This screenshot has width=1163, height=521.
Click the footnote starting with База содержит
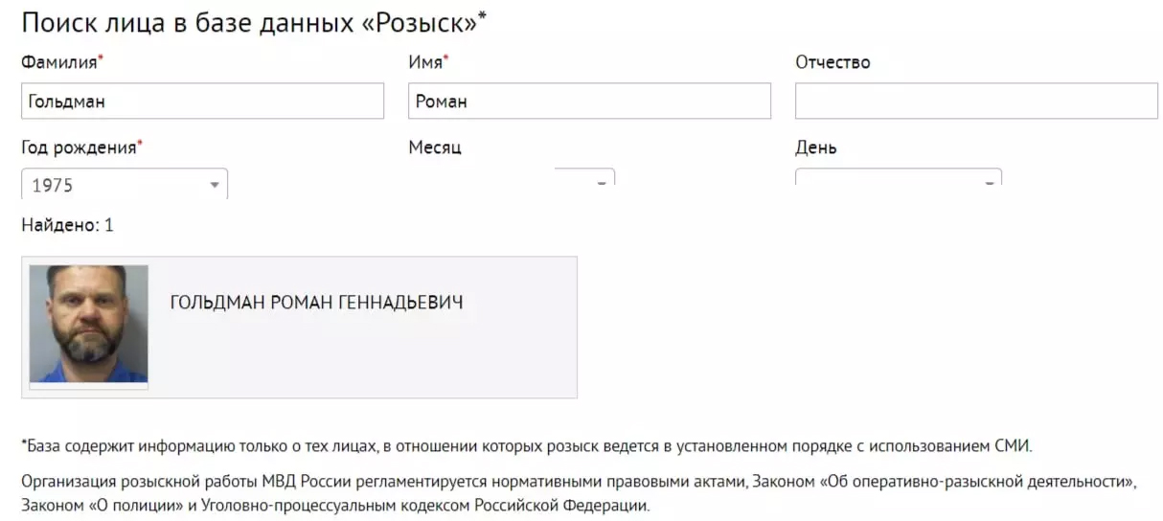[527, 446]
